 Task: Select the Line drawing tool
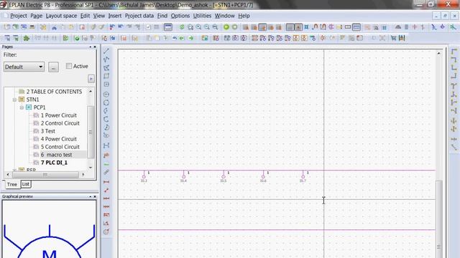[106, 51]
